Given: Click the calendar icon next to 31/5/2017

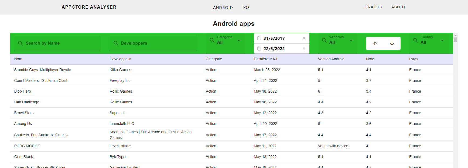Looking at the screenshot, I should [x=259, y=38].
